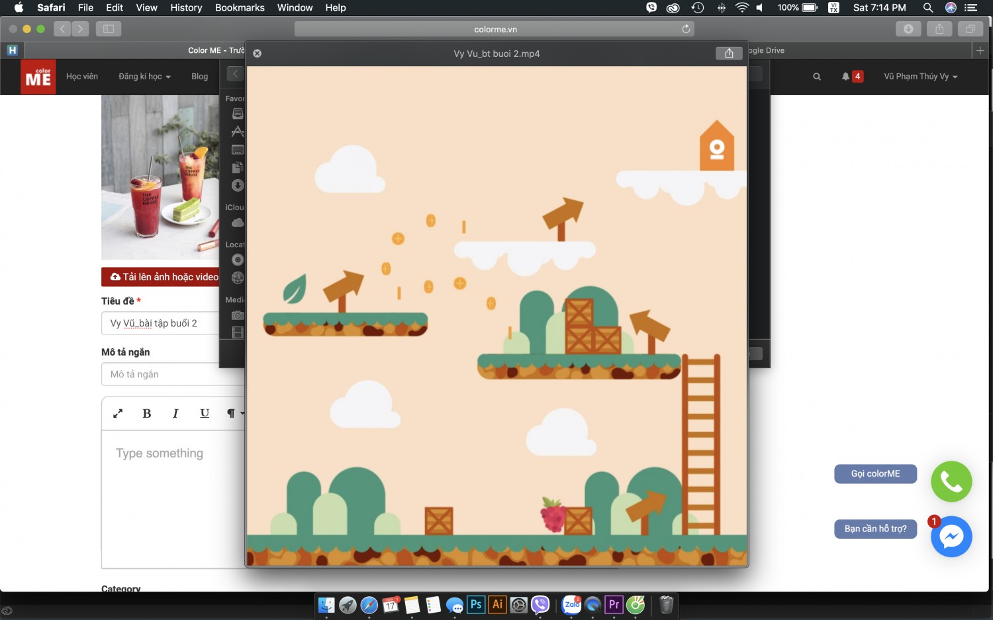Open the Bookmarks menu
The width and height of the screenshot is (993, 620).
[x=240, y=8]
